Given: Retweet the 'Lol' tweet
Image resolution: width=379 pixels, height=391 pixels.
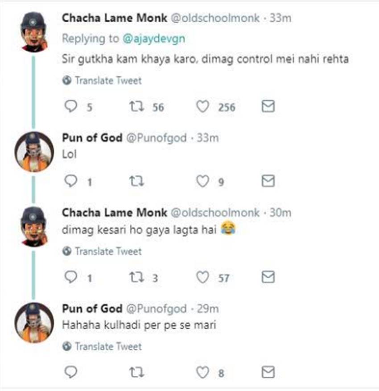Looking at the screenshot, I should (x=135, y=181).
